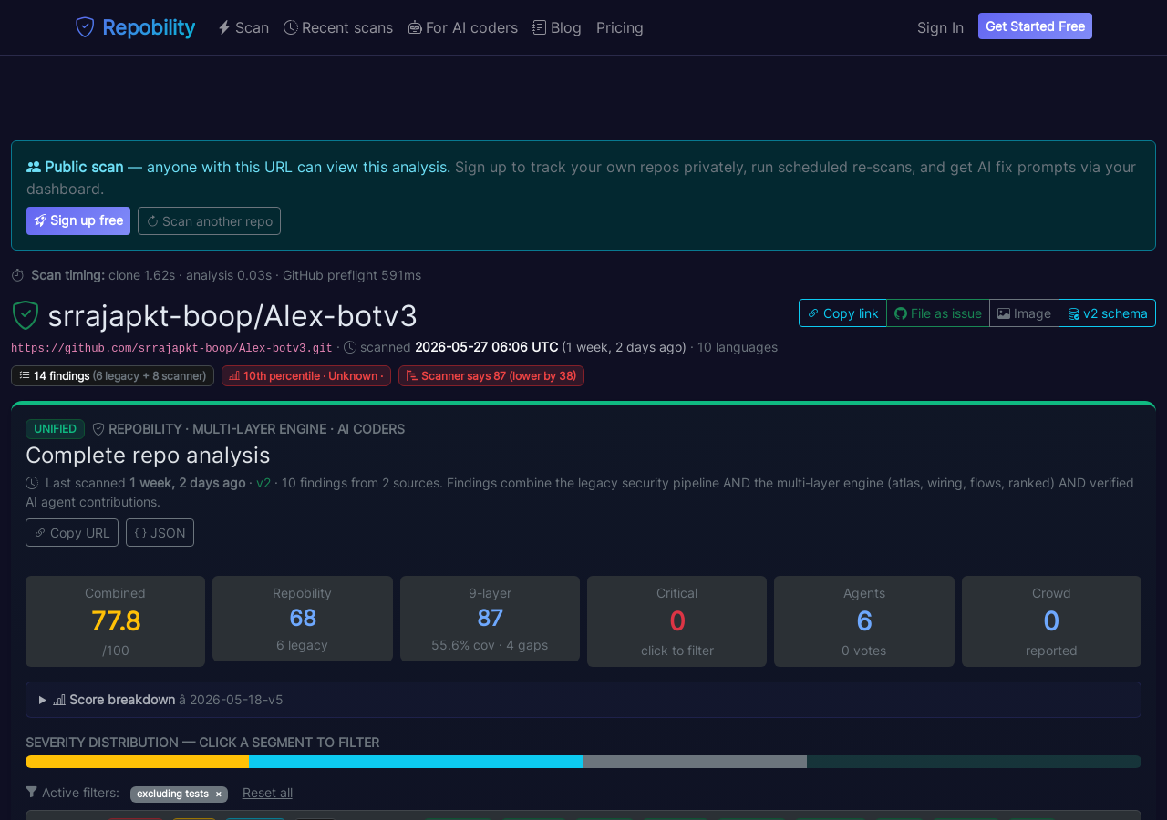Screen dimensions: 1167x820
Task: Open the green v2 link
Action: point(263,483)
